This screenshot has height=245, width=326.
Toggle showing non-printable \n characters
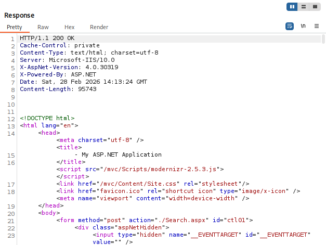point(303,26)
